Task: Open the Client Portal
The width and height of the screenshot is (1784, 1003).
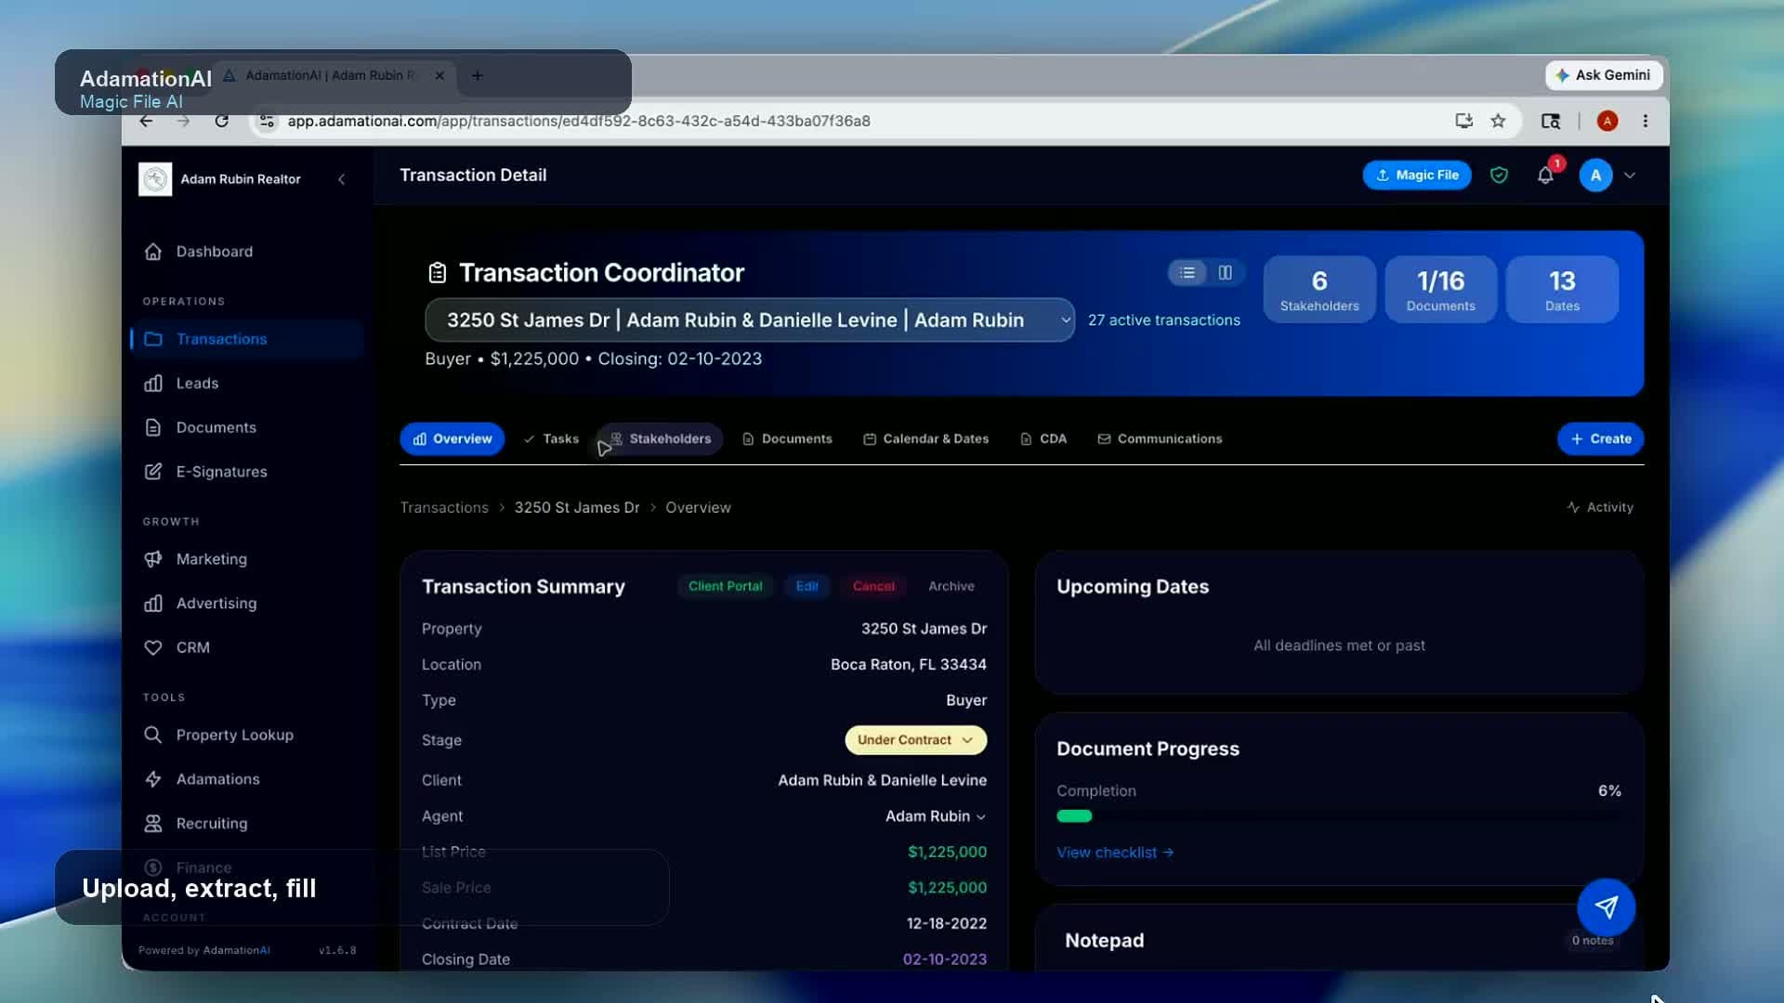Action: pyautogui.click(x=725, y=586)
